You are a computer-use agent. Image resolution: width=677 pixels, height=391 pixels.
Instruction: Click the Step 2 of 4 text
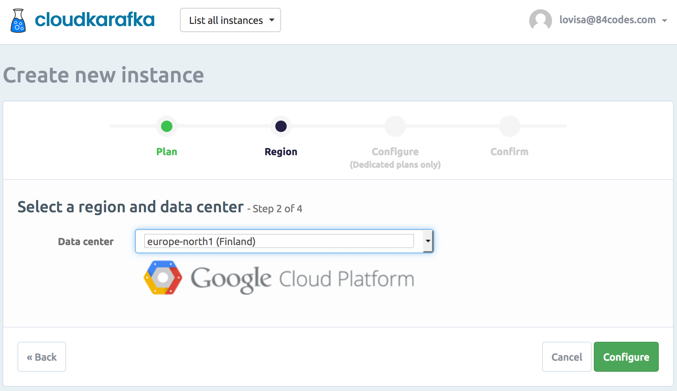tap(277, 209)
